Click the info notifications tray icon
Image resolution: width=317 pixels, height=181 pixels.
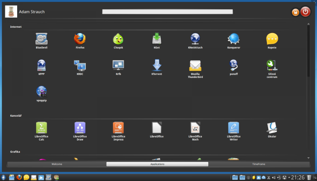click(248, 177)
